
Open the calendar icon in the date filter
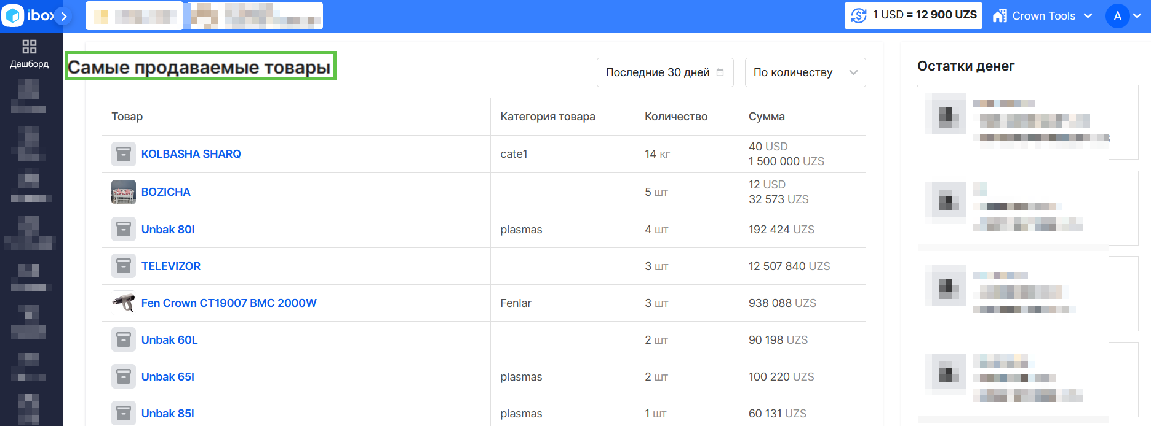pyautogui.click(x=720, y=72)
